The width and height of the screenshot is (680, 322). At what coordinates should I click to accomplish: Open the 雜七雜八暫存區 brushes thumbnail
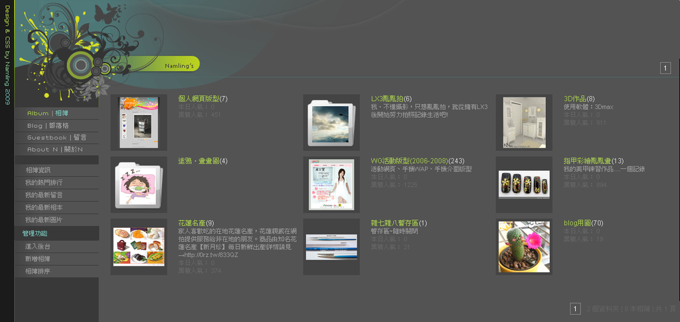pyautogui.click(x=331, y=246)
